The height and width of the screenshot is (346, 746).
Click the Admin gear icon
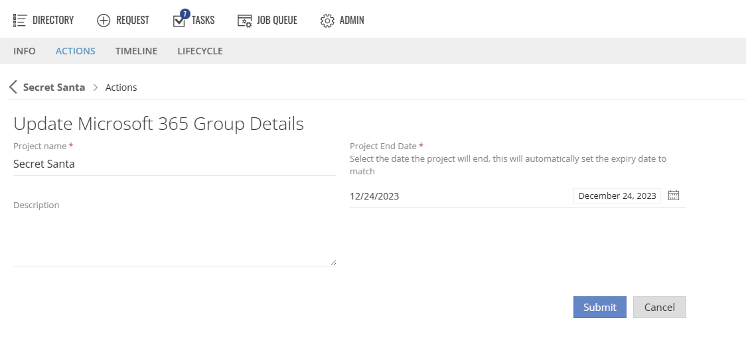pyautogui.click(x=327, y=21)
